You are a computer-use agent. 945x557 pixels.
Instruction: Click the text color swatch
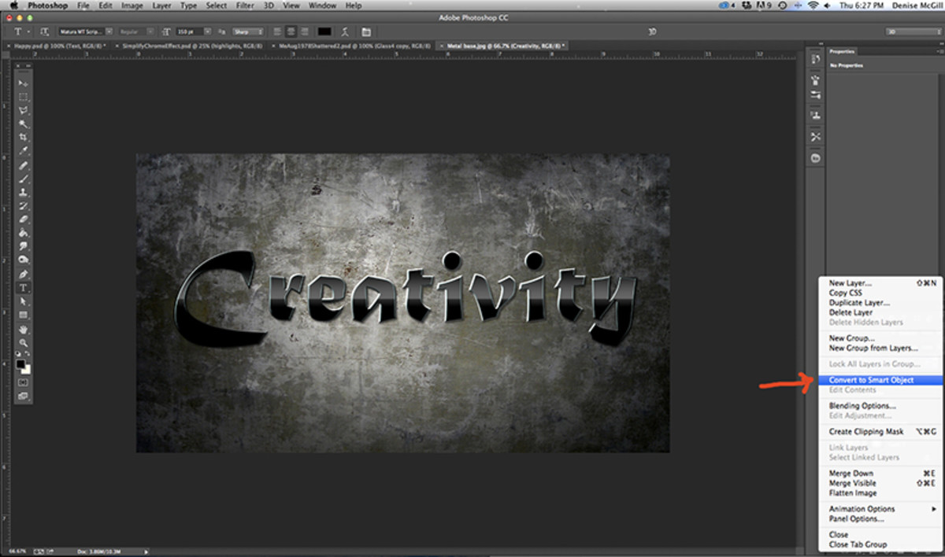324,31
